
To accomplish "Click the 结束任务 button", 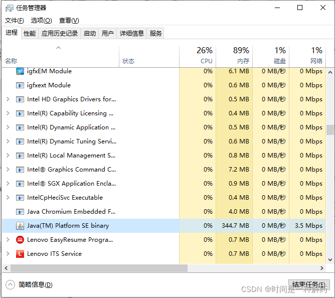I will coord(309,285).
